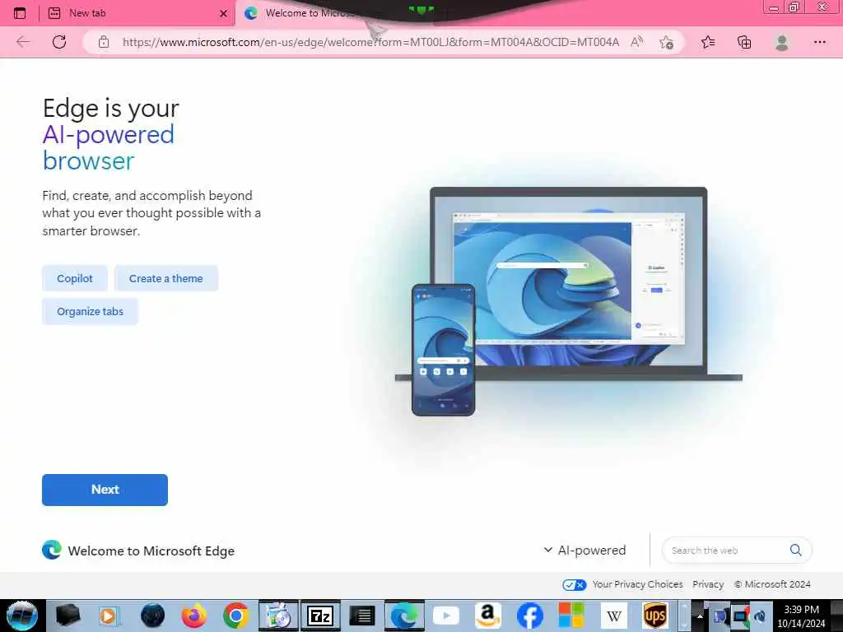843x632 pixels.
Task: Activate Read aloud icon in address bar
Action: [637, 42]
